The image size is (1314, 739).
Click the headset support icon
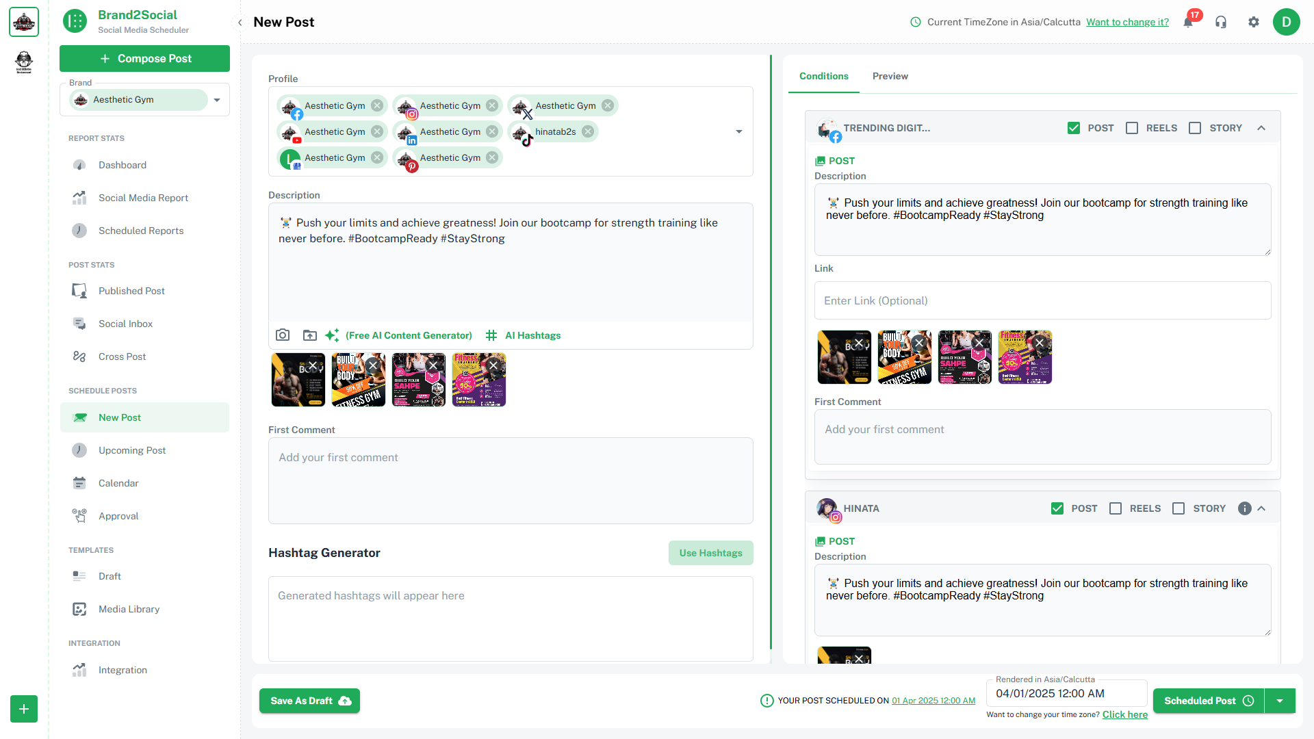point(1221,22)
